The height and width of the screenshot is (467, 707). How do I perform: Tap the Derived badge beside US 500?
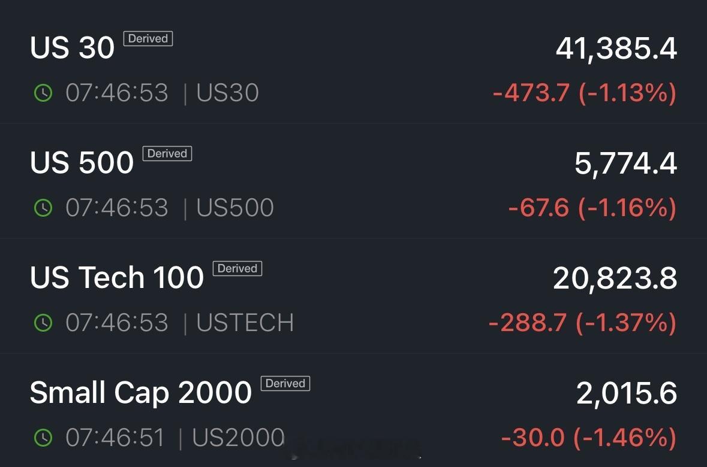(167, 153)
